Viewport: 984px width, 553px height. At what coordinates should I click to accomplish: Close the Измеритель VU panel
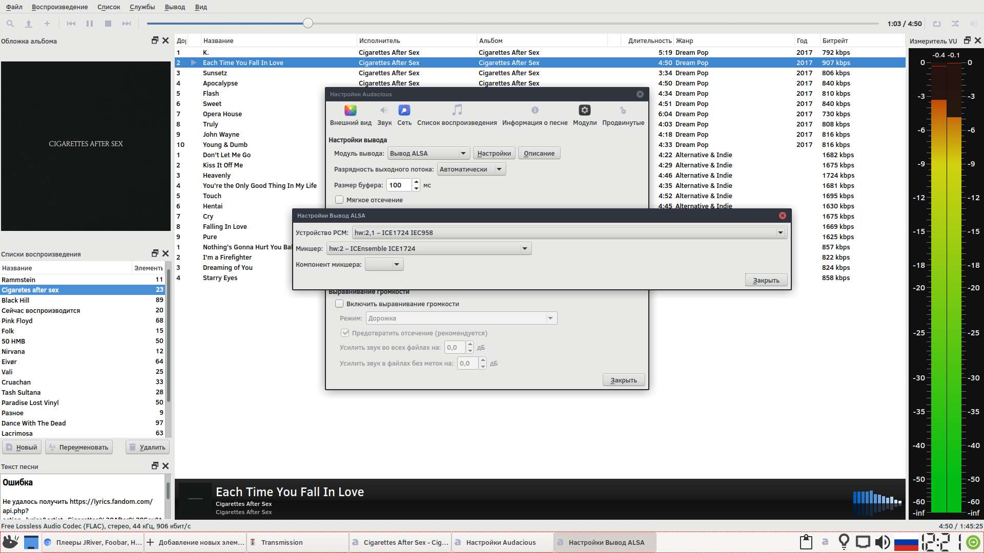(978, 40)
